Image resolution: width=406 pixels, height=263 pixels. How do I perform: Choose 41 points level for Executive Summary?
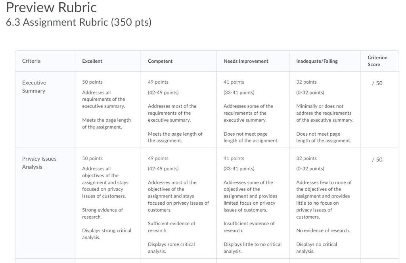coord(234,82)
